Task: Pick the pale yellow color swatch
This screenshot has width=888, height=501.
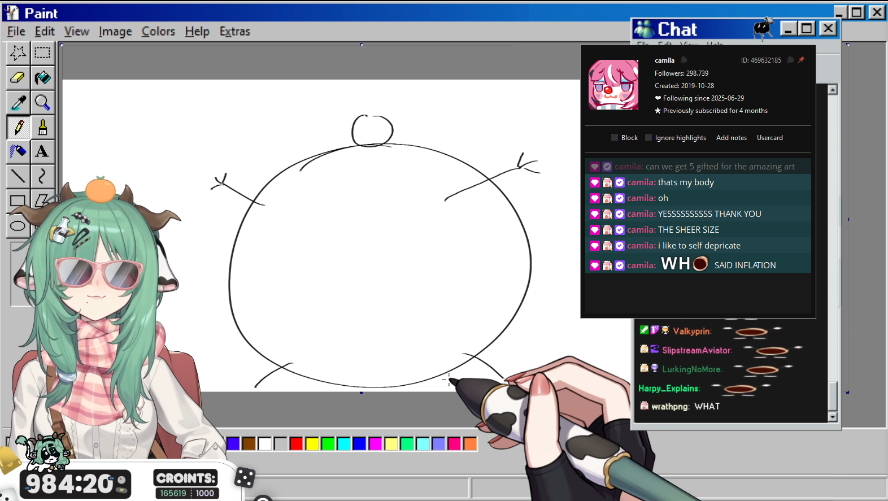Action: click(391, 444)
